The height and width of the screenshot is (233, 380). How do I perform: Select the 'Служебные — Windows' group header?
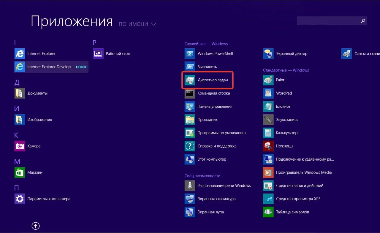[206, 44]
